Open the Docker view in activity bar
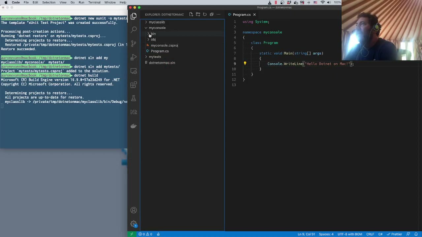422x237 pixels. tap(134, 126)
